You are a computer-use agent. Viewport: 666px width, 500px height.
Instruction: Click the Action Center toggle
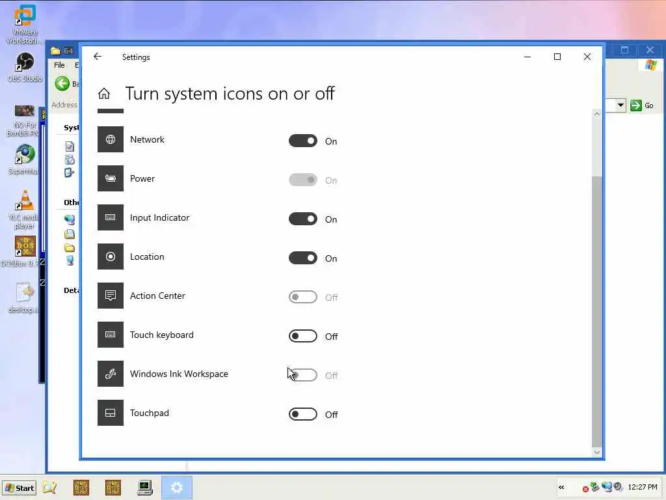303,297
